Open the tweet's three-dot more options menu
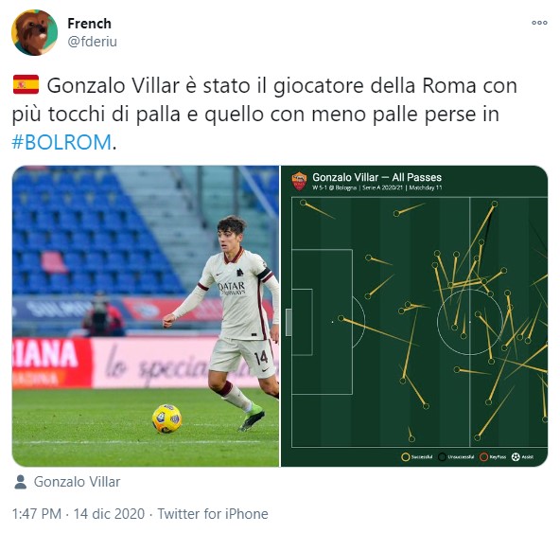This screenshot has height=533, width=560. (x=539, y=23)
